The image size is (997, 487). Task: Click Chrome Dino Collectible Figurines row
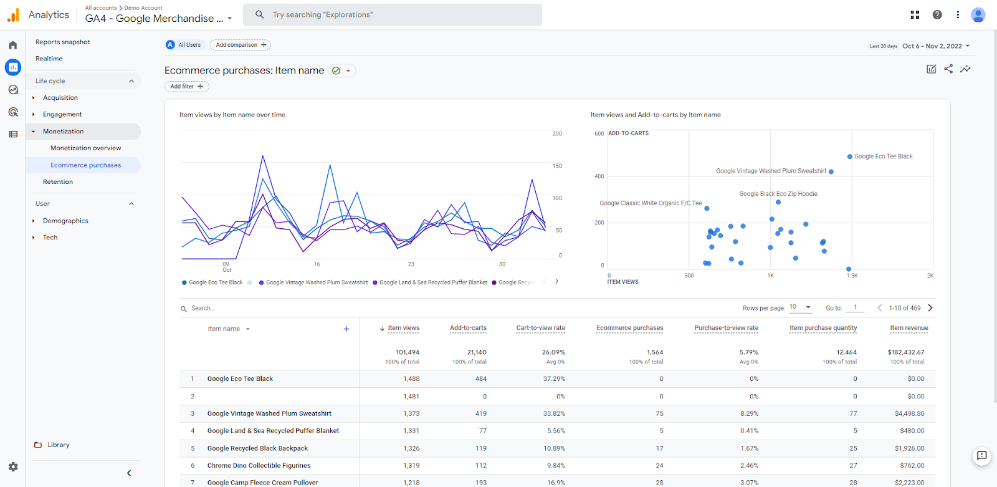557,465
